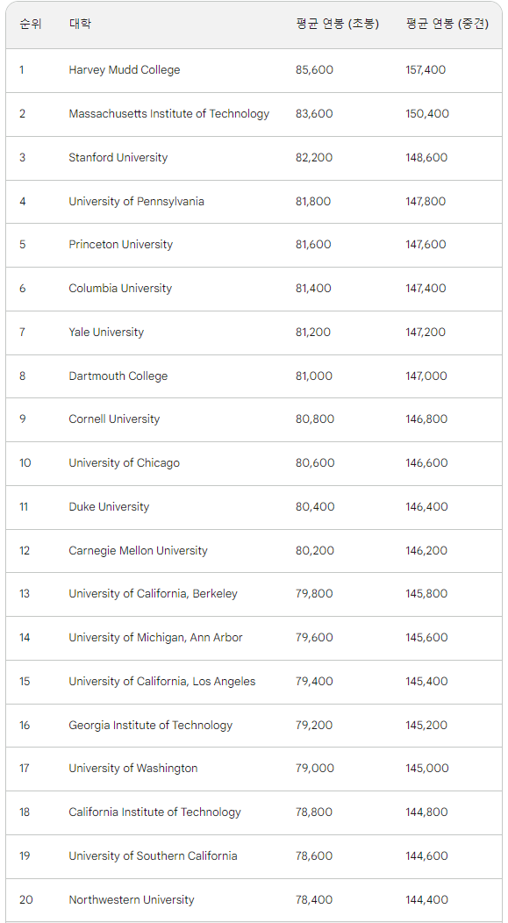
Task: Click Carnegie Mellon University in the list
Action: point(138,551)
